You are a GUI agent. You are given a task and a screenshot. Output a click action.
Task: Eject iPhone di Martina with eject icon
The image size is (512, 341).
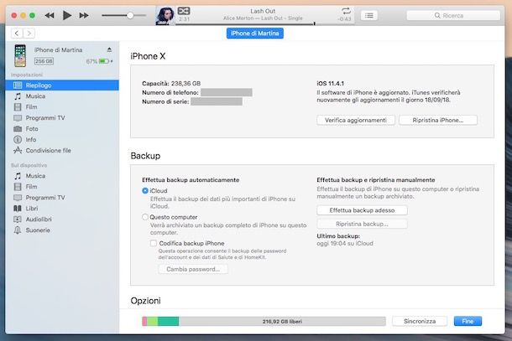click(x=109, y=50)
